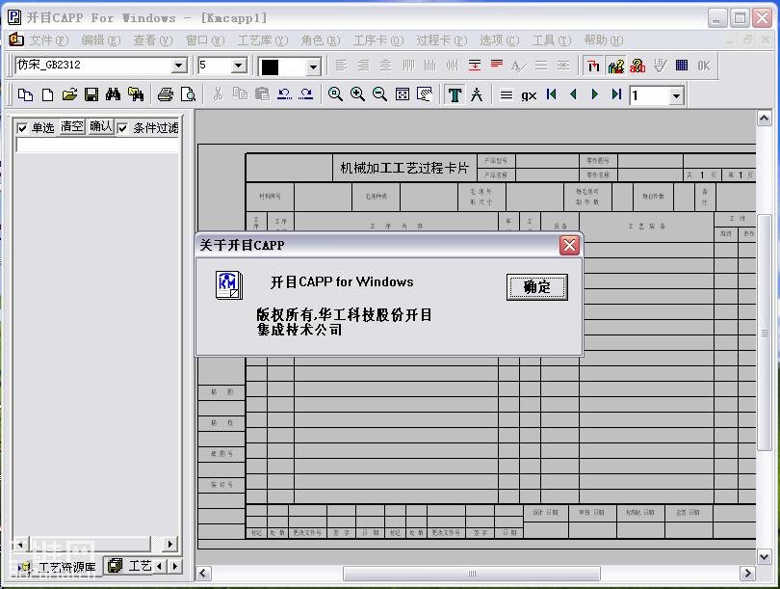Image resolution: width=780 pixels, height=589 pixels.
Task: Go to the first page arrow
Action: (551, 94)
